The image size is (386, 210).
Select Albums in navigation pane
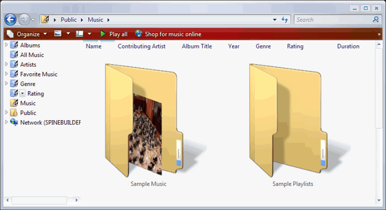tap(30, 45)
